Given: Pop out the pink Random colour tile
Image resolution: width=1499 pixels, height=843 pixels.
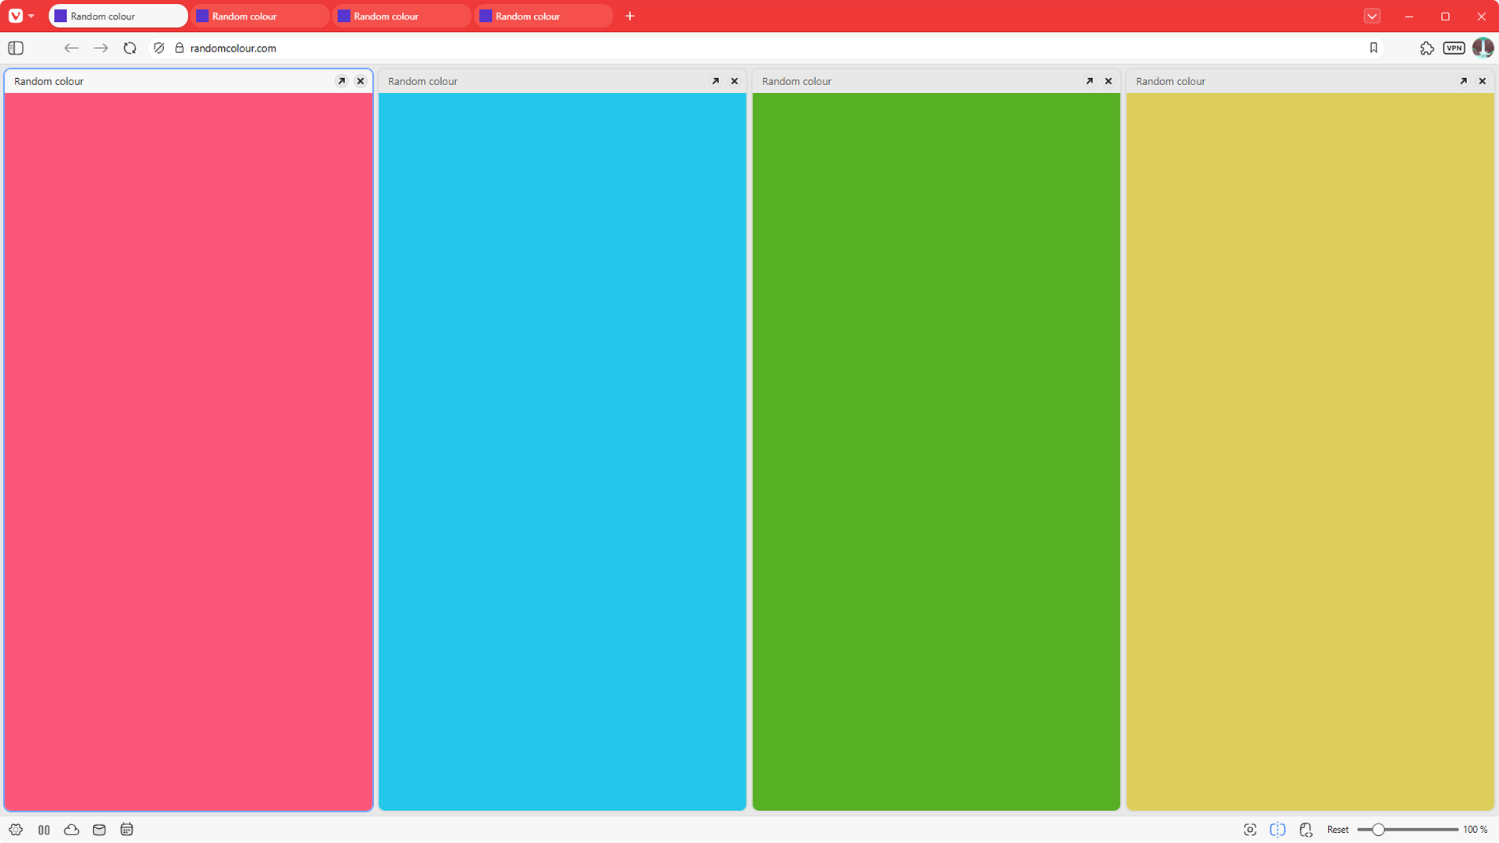Looking at the screenshot, I should [x=341, y=80].
